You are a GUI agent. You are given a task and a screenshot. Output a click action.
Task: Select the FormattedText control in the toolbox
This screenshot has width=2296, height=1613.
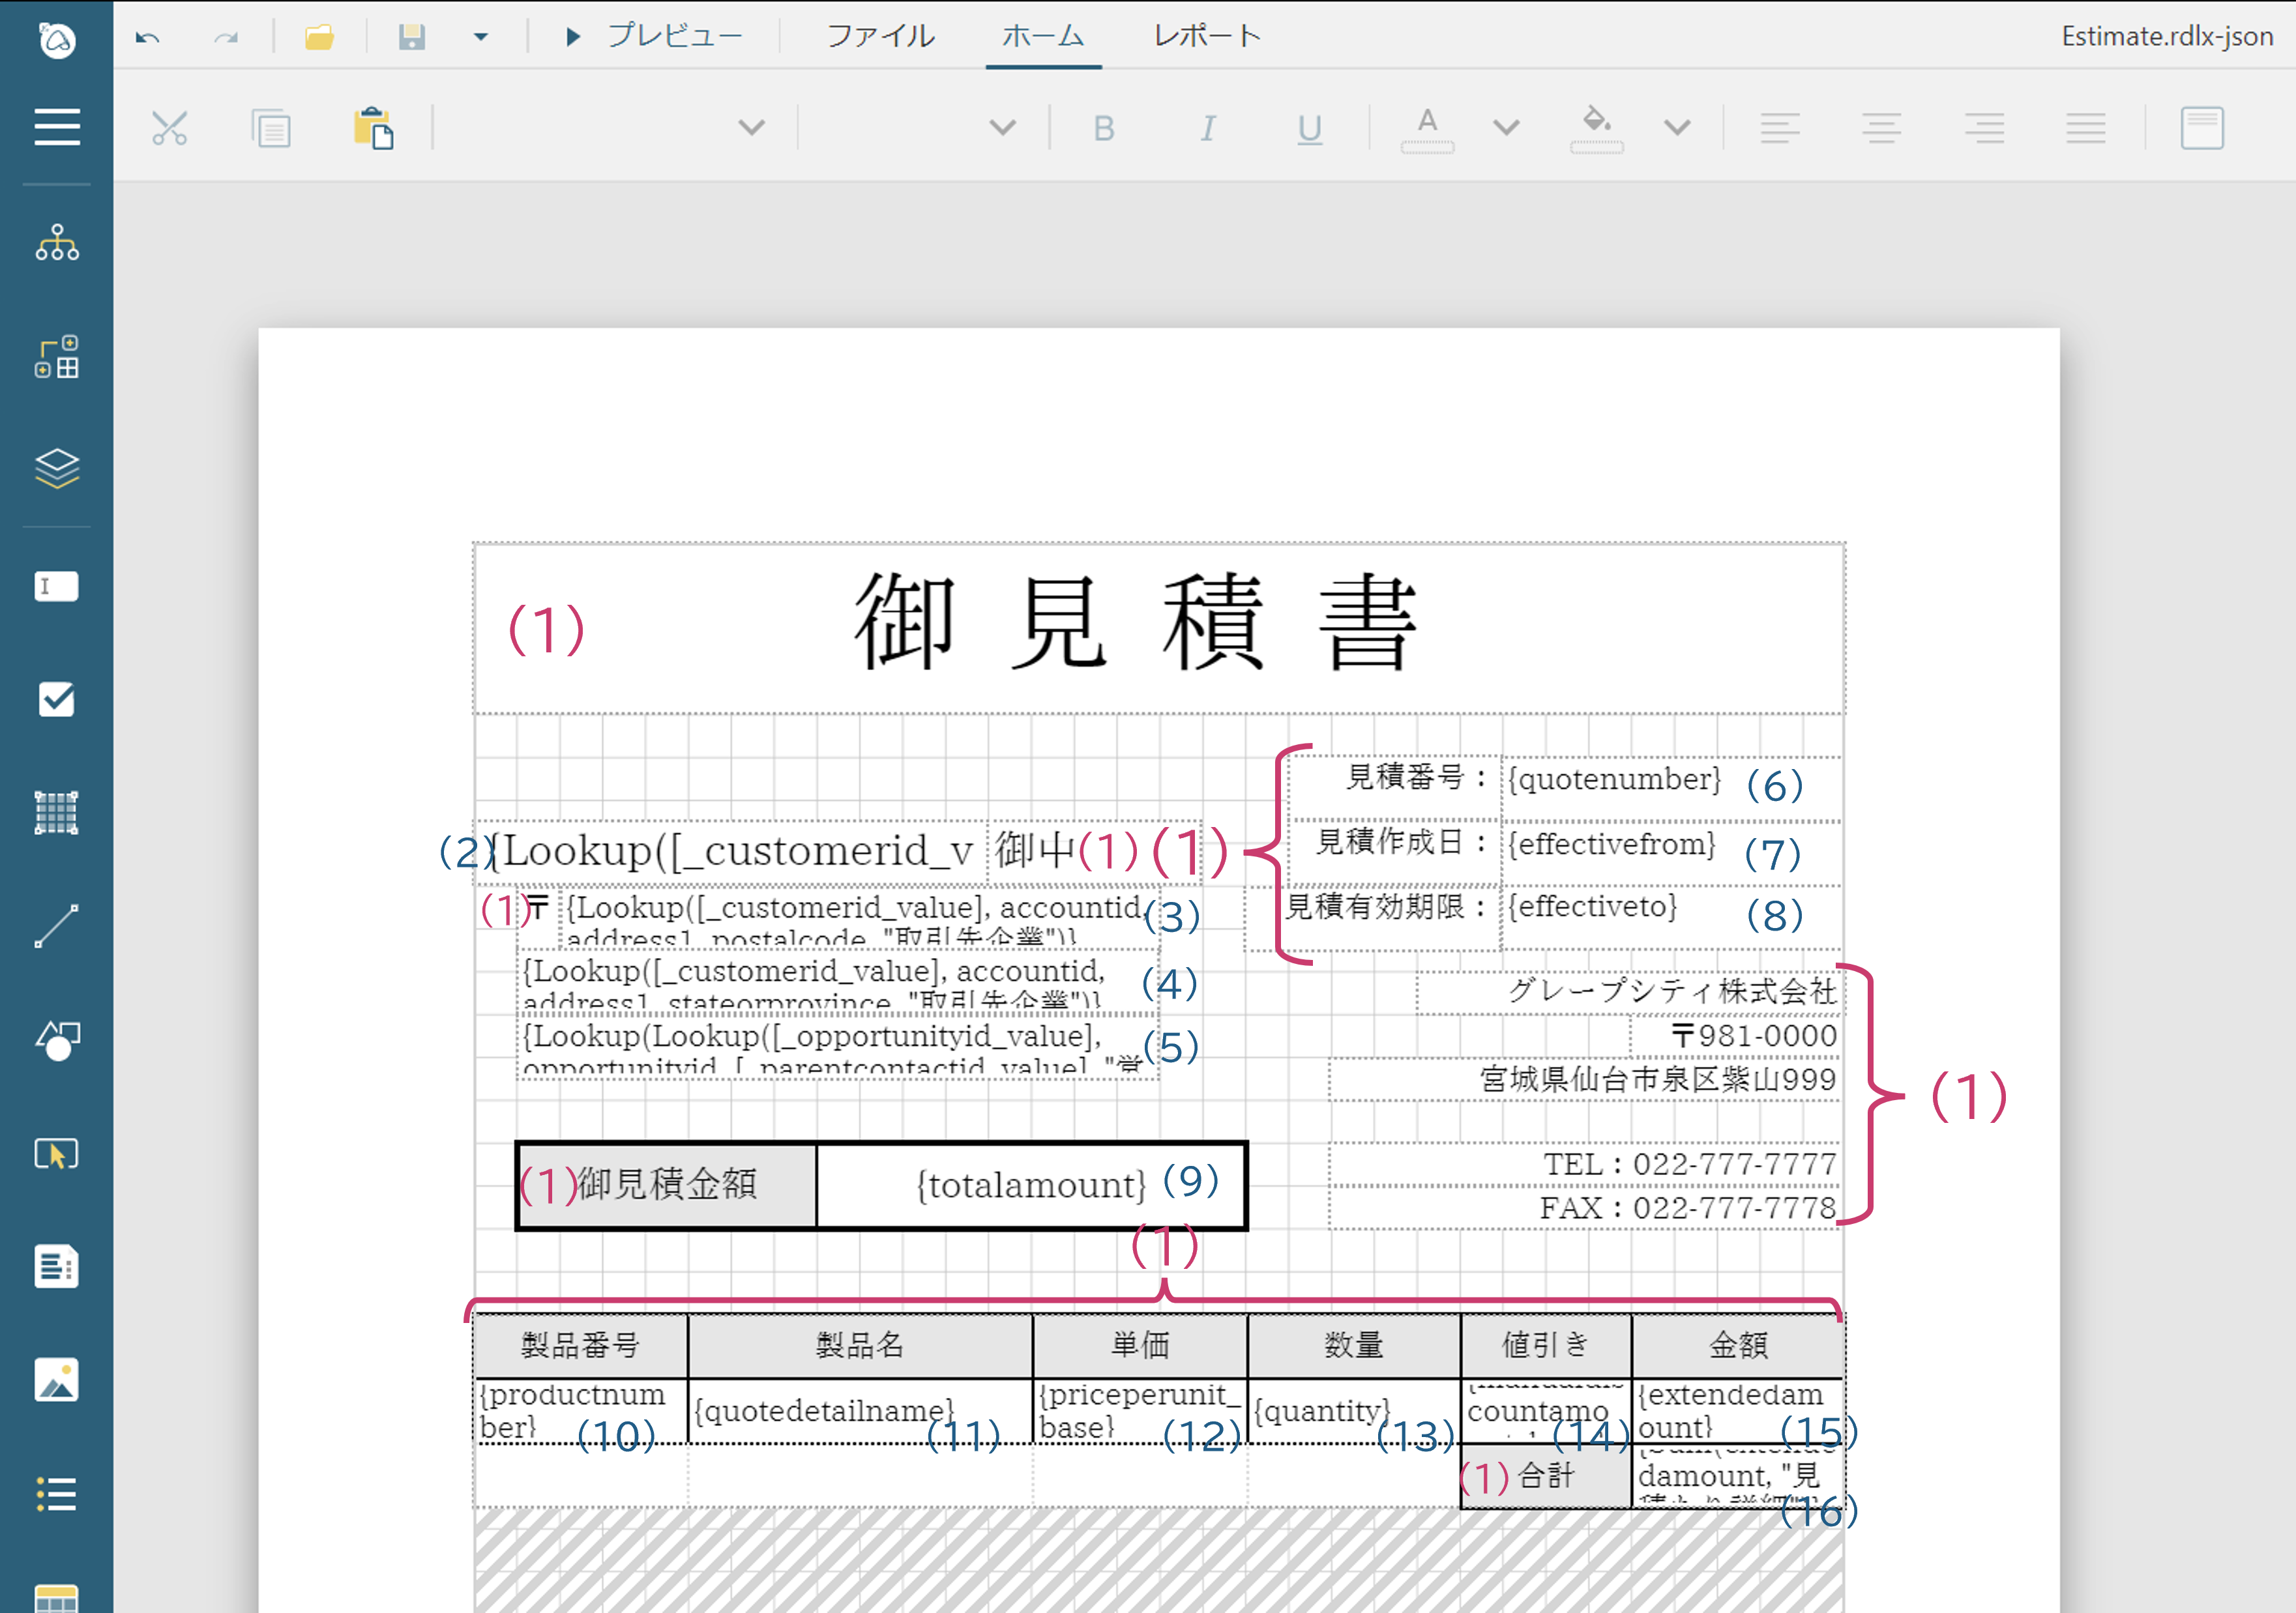point(57,1267)
